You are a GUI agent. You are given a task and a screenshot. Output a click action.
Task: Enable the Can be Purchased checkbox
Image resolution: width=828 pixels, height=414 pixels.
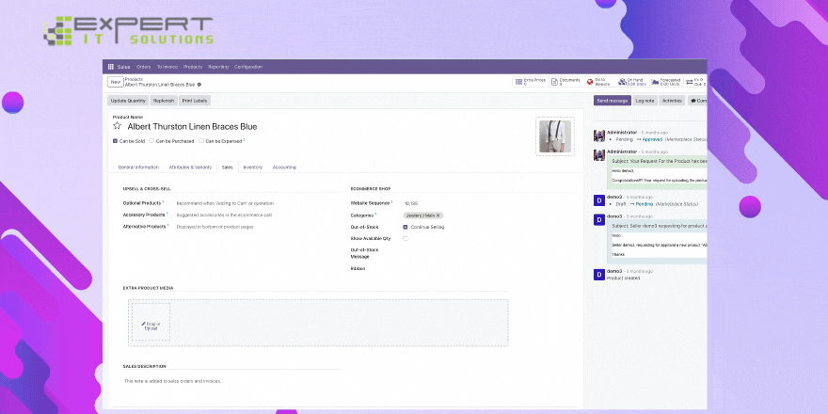[x=151, y=141]
